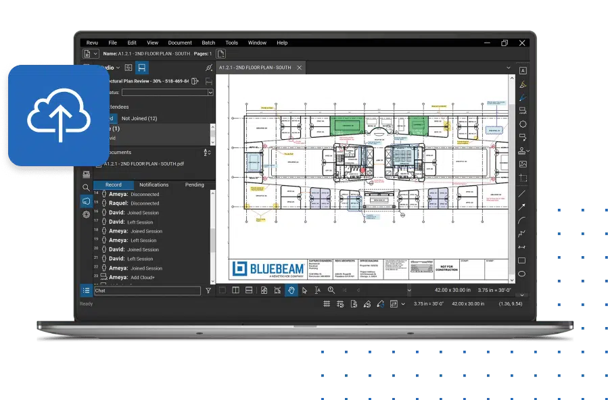Switch to the Pending tab
The image size is (608, 400).
pos(194,184)
